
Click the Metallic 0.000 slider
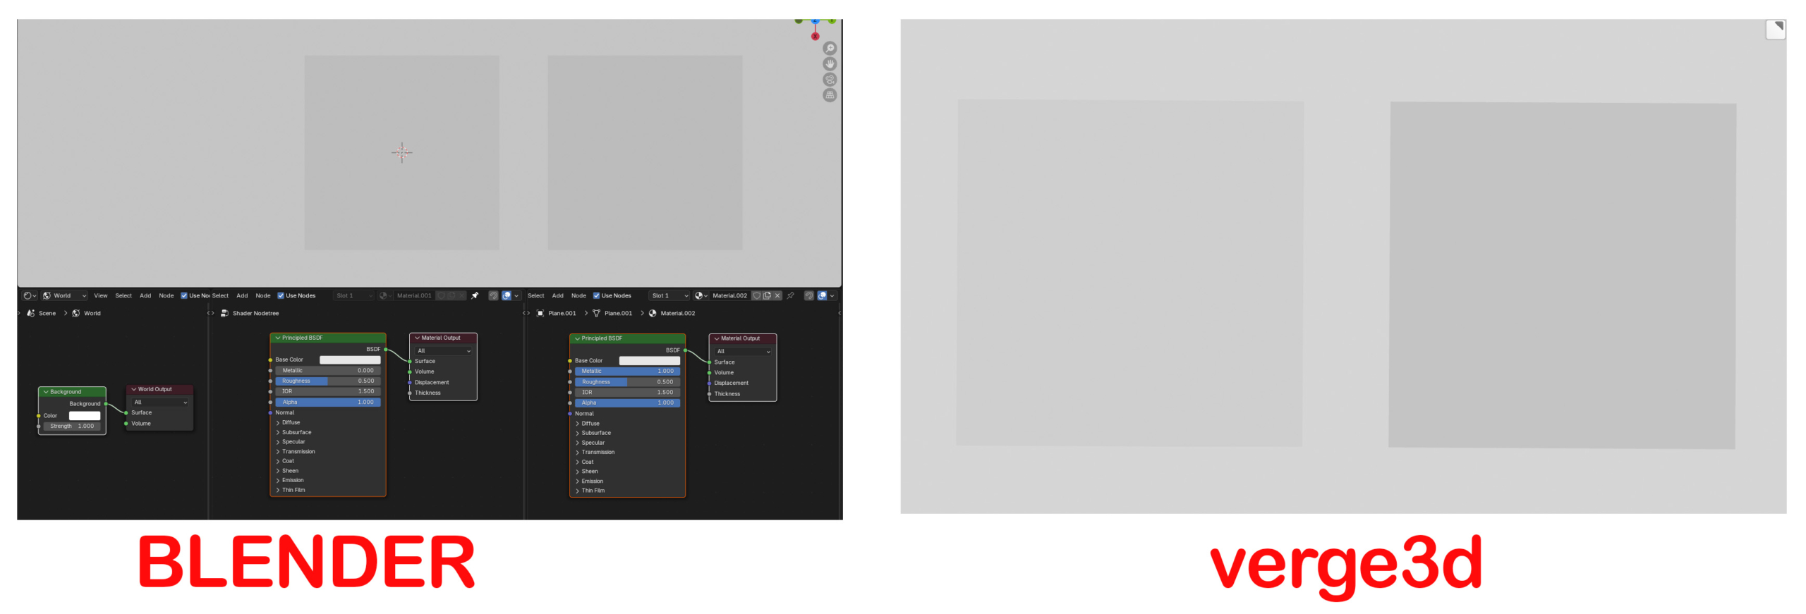tap(328, 370)
